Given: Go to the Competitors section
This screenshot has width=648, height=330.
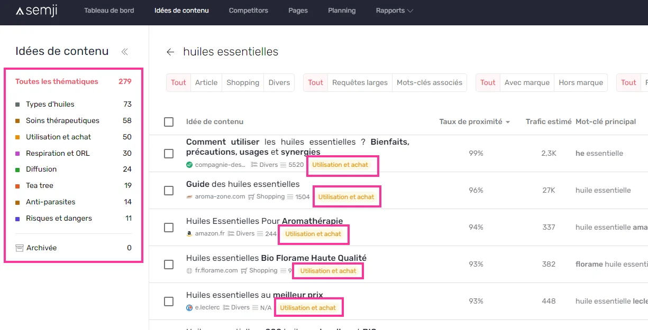Looking at the screenshot, I should point(249,11).
